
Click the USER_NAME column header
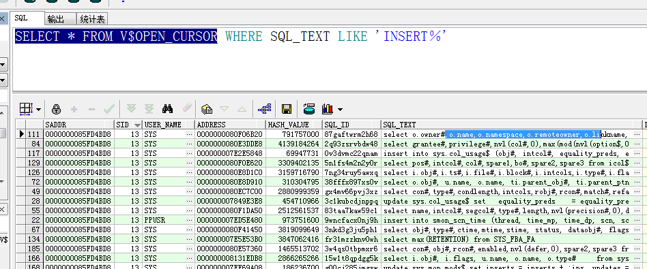pos(169,125)
